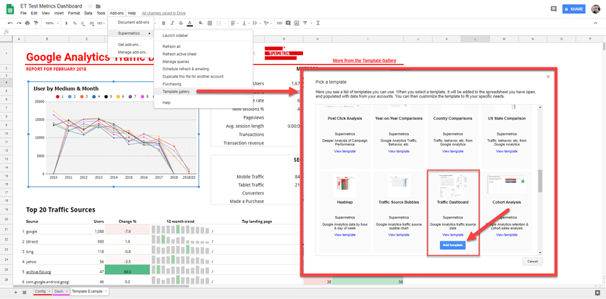Click the Insert chart icon
This screenshot has height=299, width=606.
coord(296,23)
